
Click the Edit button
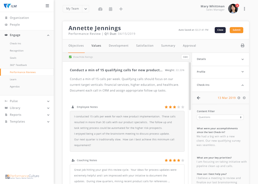(185, 57)
